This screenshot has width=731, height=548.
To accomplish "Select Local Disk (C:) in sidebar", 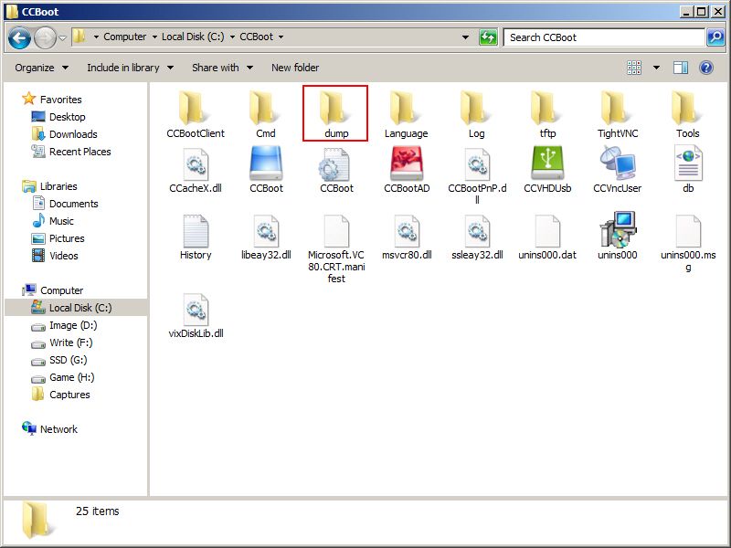I will (76, 308).
